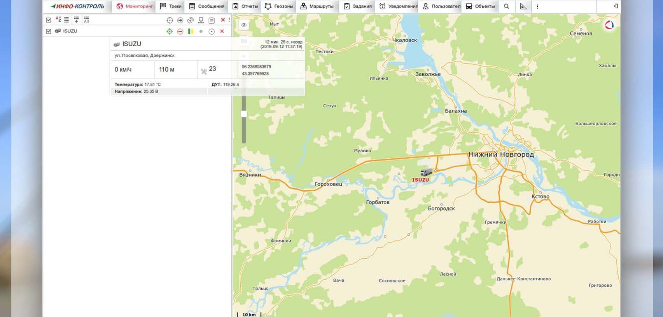Open the object list header kebab menu
Screen dimensions: 663x317
[229, 20]
